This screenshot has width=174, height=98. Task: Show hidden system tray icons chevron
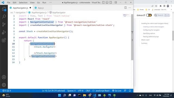tap(137, 95)
